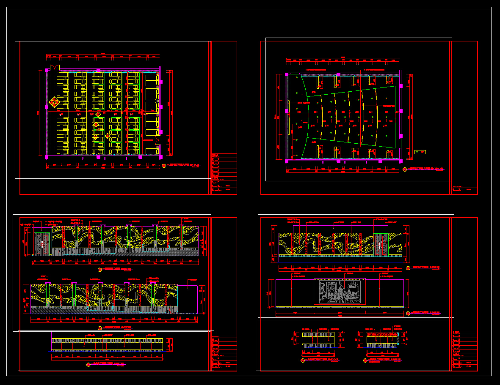Click the seating floor plan title marker circle
The image size is (500, 385).
(x=164, y=166)
